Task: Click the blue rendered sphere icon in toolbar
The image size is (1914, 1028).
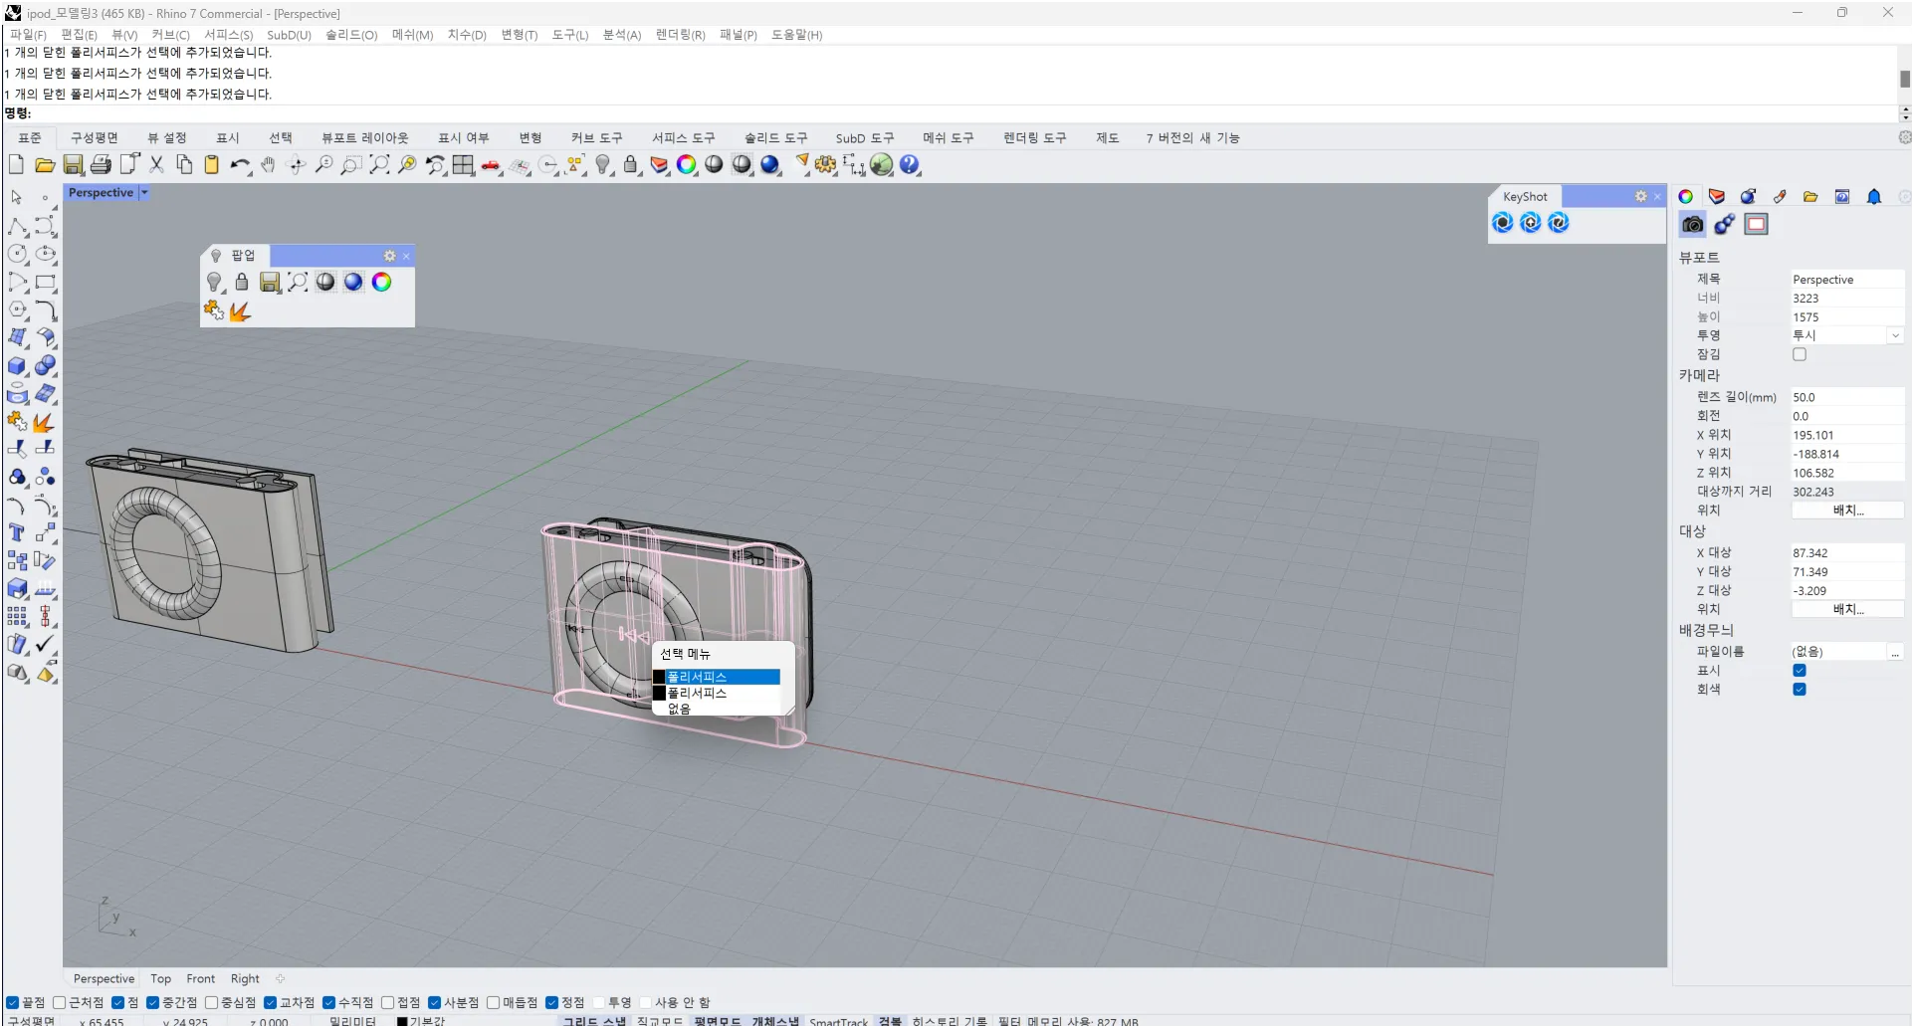Action: (x=770, y=165)
